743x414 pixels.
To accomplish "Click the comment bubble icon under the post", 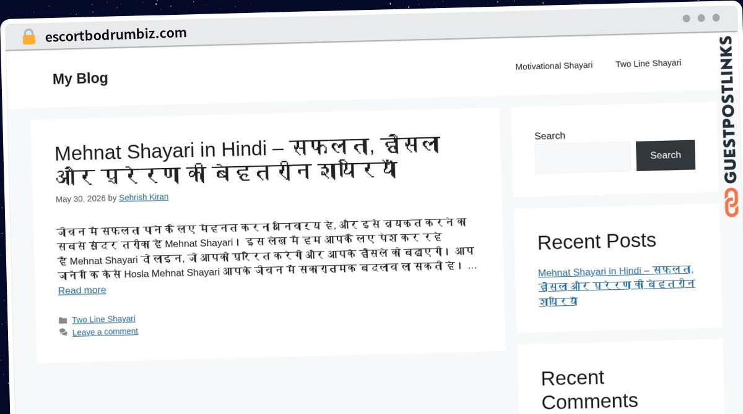I will pos(63,332).
